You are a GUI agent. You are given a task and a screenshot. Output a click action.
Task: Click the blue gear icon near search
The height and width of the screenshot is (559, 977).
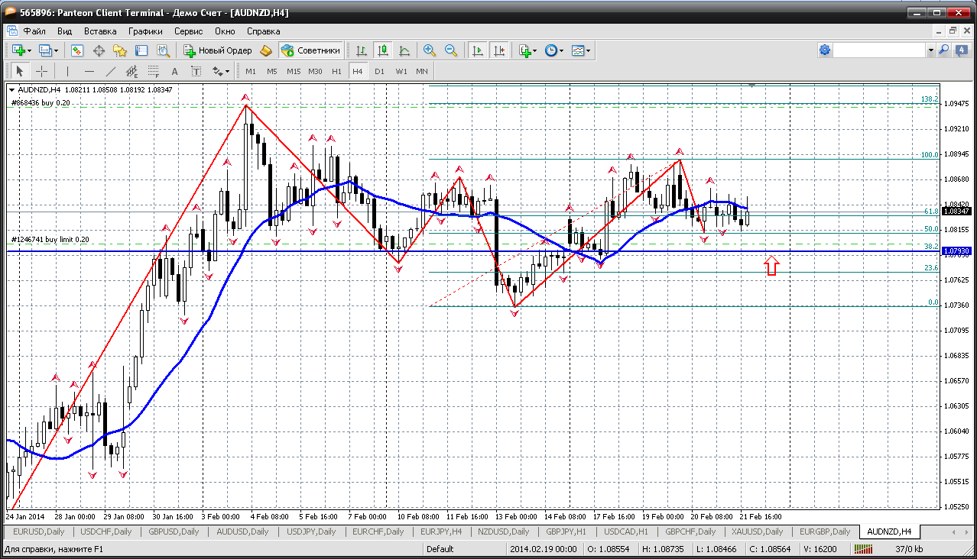point(825,50)
